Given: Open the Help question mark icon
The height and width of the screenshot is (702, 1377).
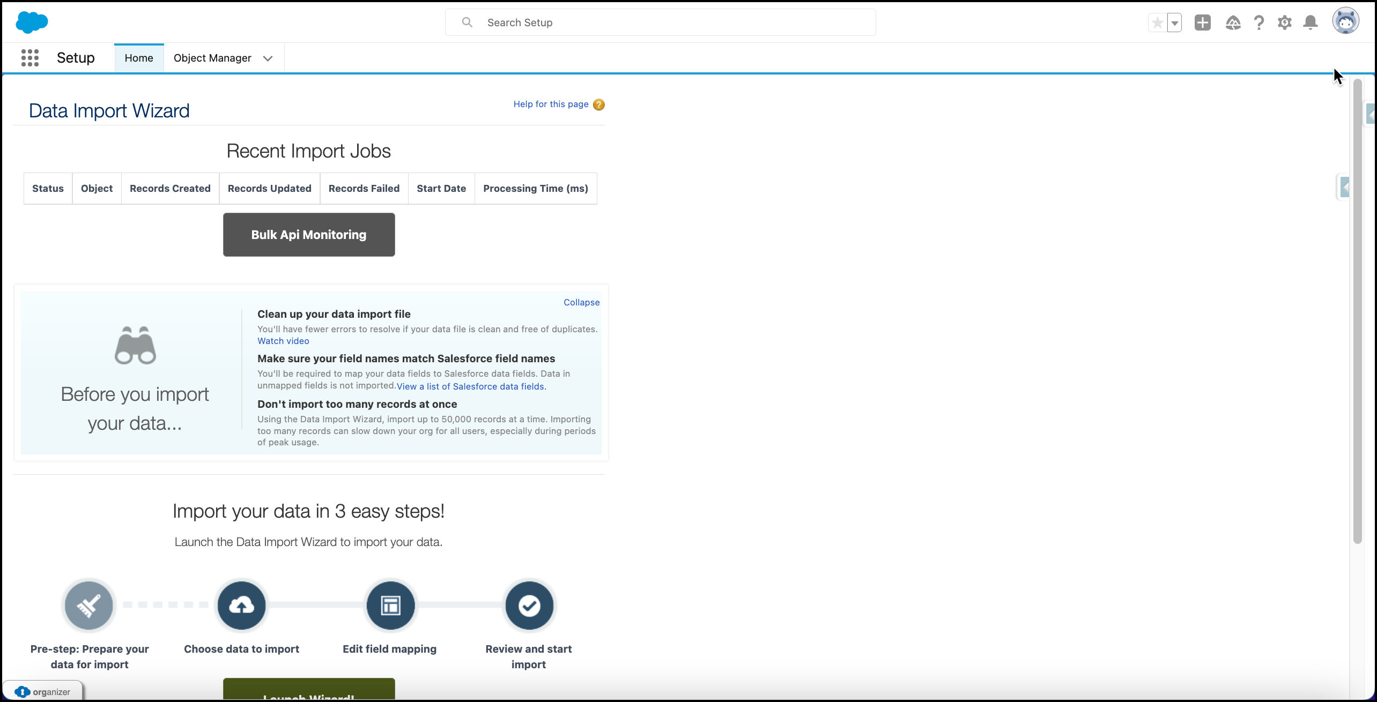Looking at the screenshot, I should [1259, 23].
